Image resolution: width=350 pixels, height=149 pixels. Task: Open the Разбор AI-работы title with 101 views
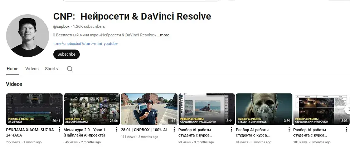(310, 132)
